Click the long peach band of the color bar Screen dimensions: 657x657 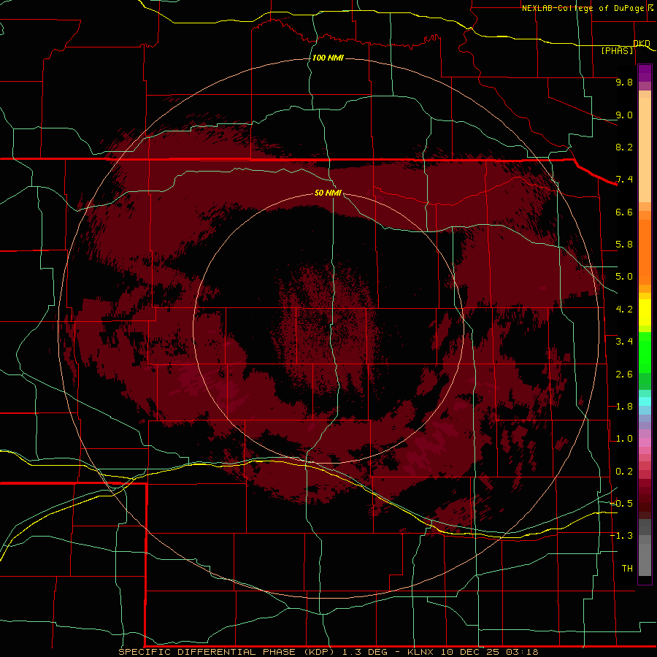click(645, 150)
